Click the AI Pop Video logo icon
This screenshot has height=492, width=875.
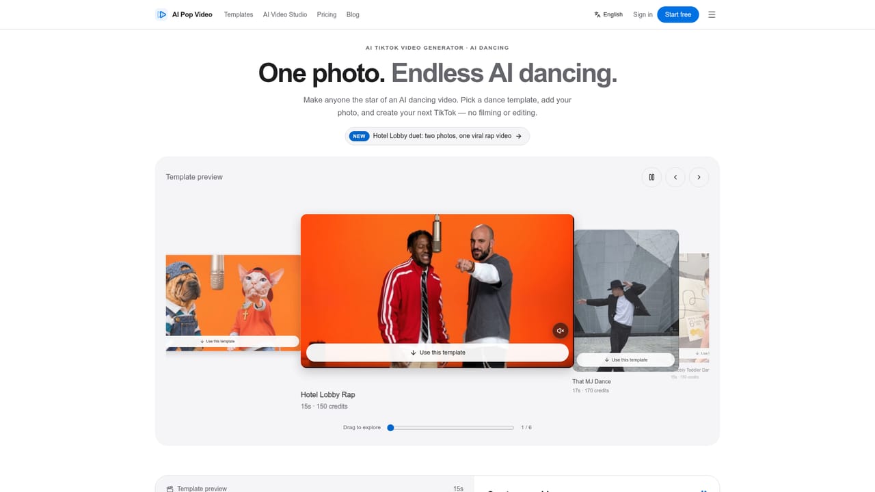pos(161,14)
